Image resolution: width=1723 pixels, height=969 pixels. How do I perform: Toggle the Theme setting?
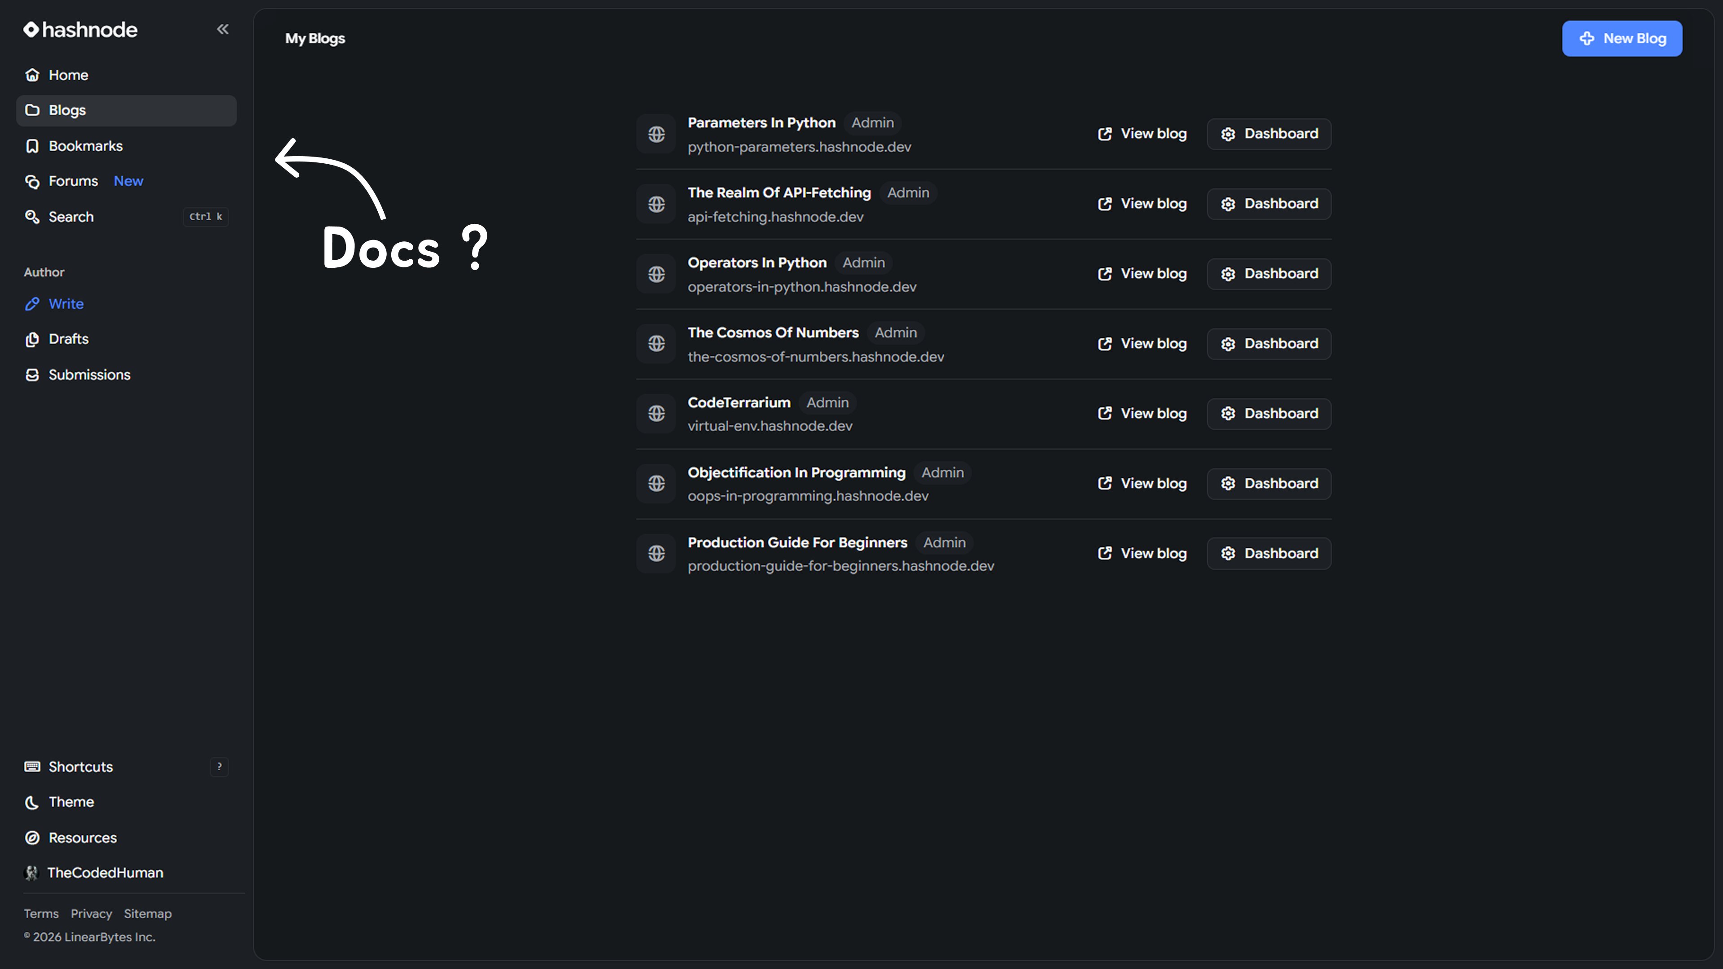71,802
